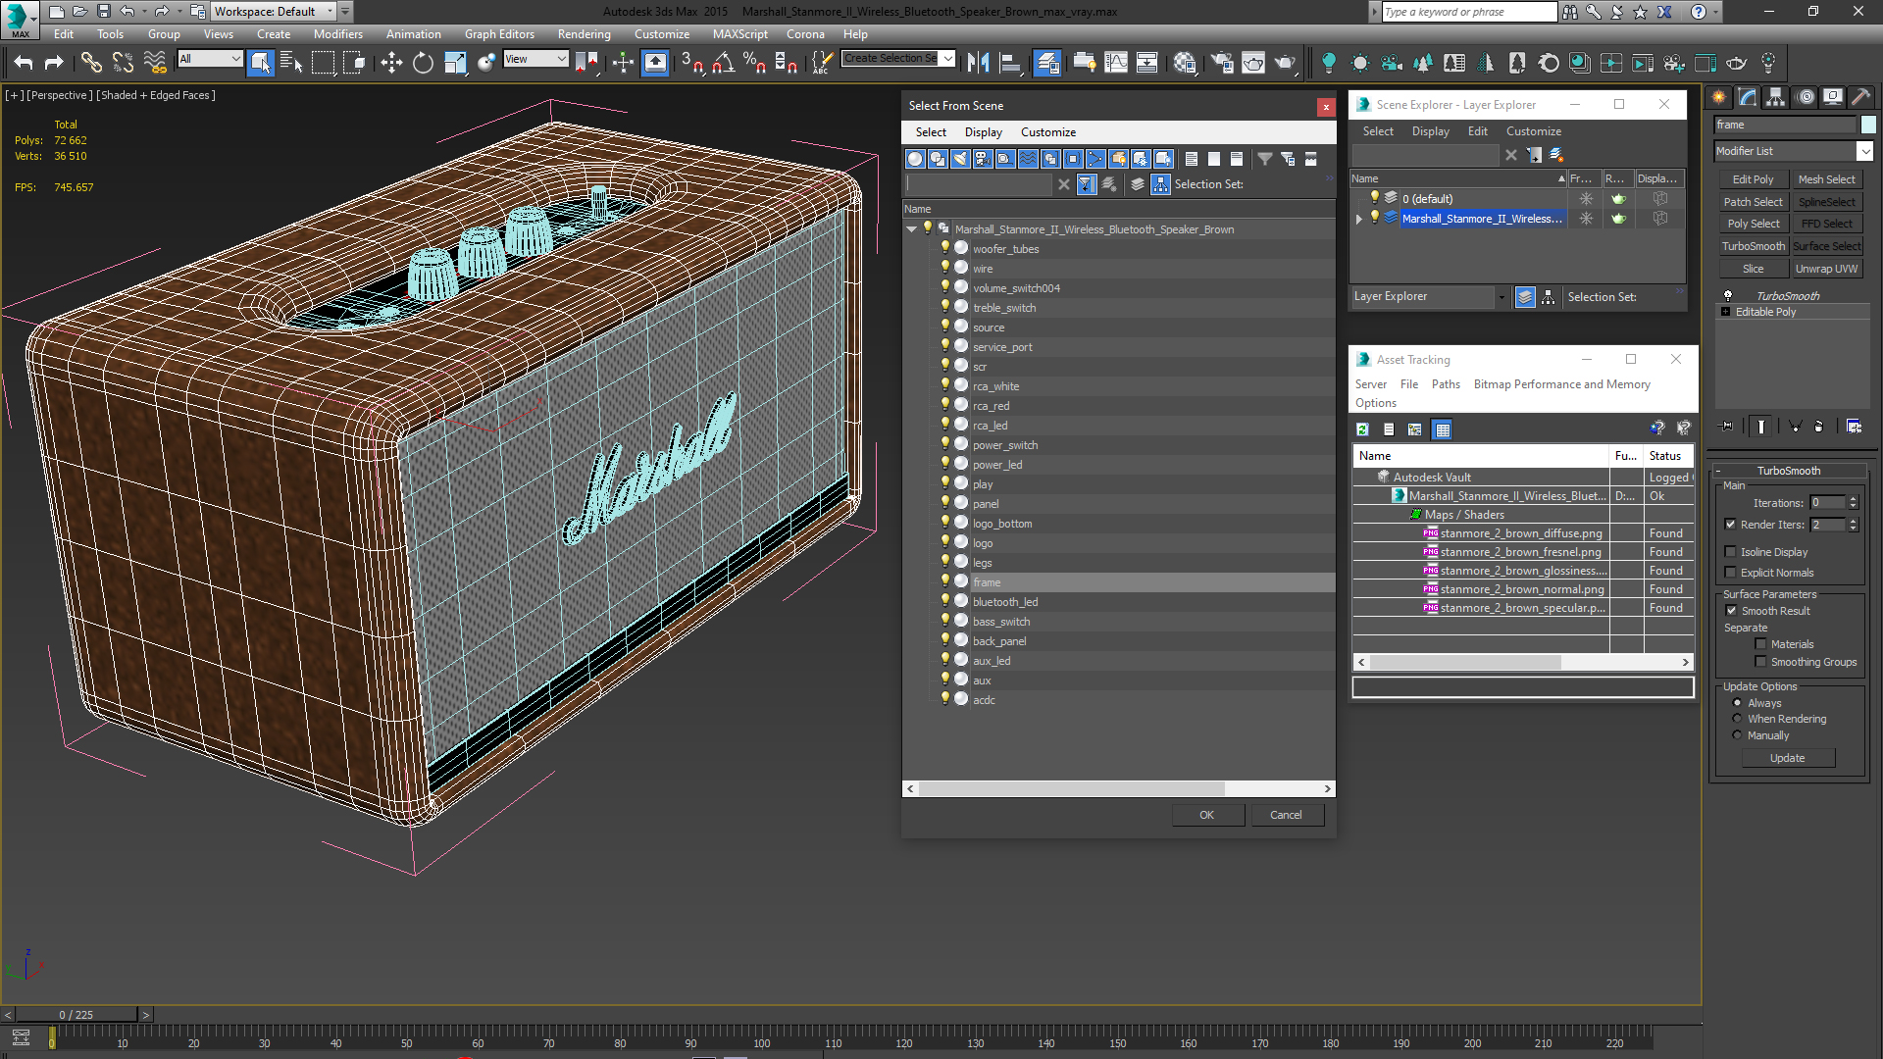Switch to the Create command panel

coord(1718,96)
